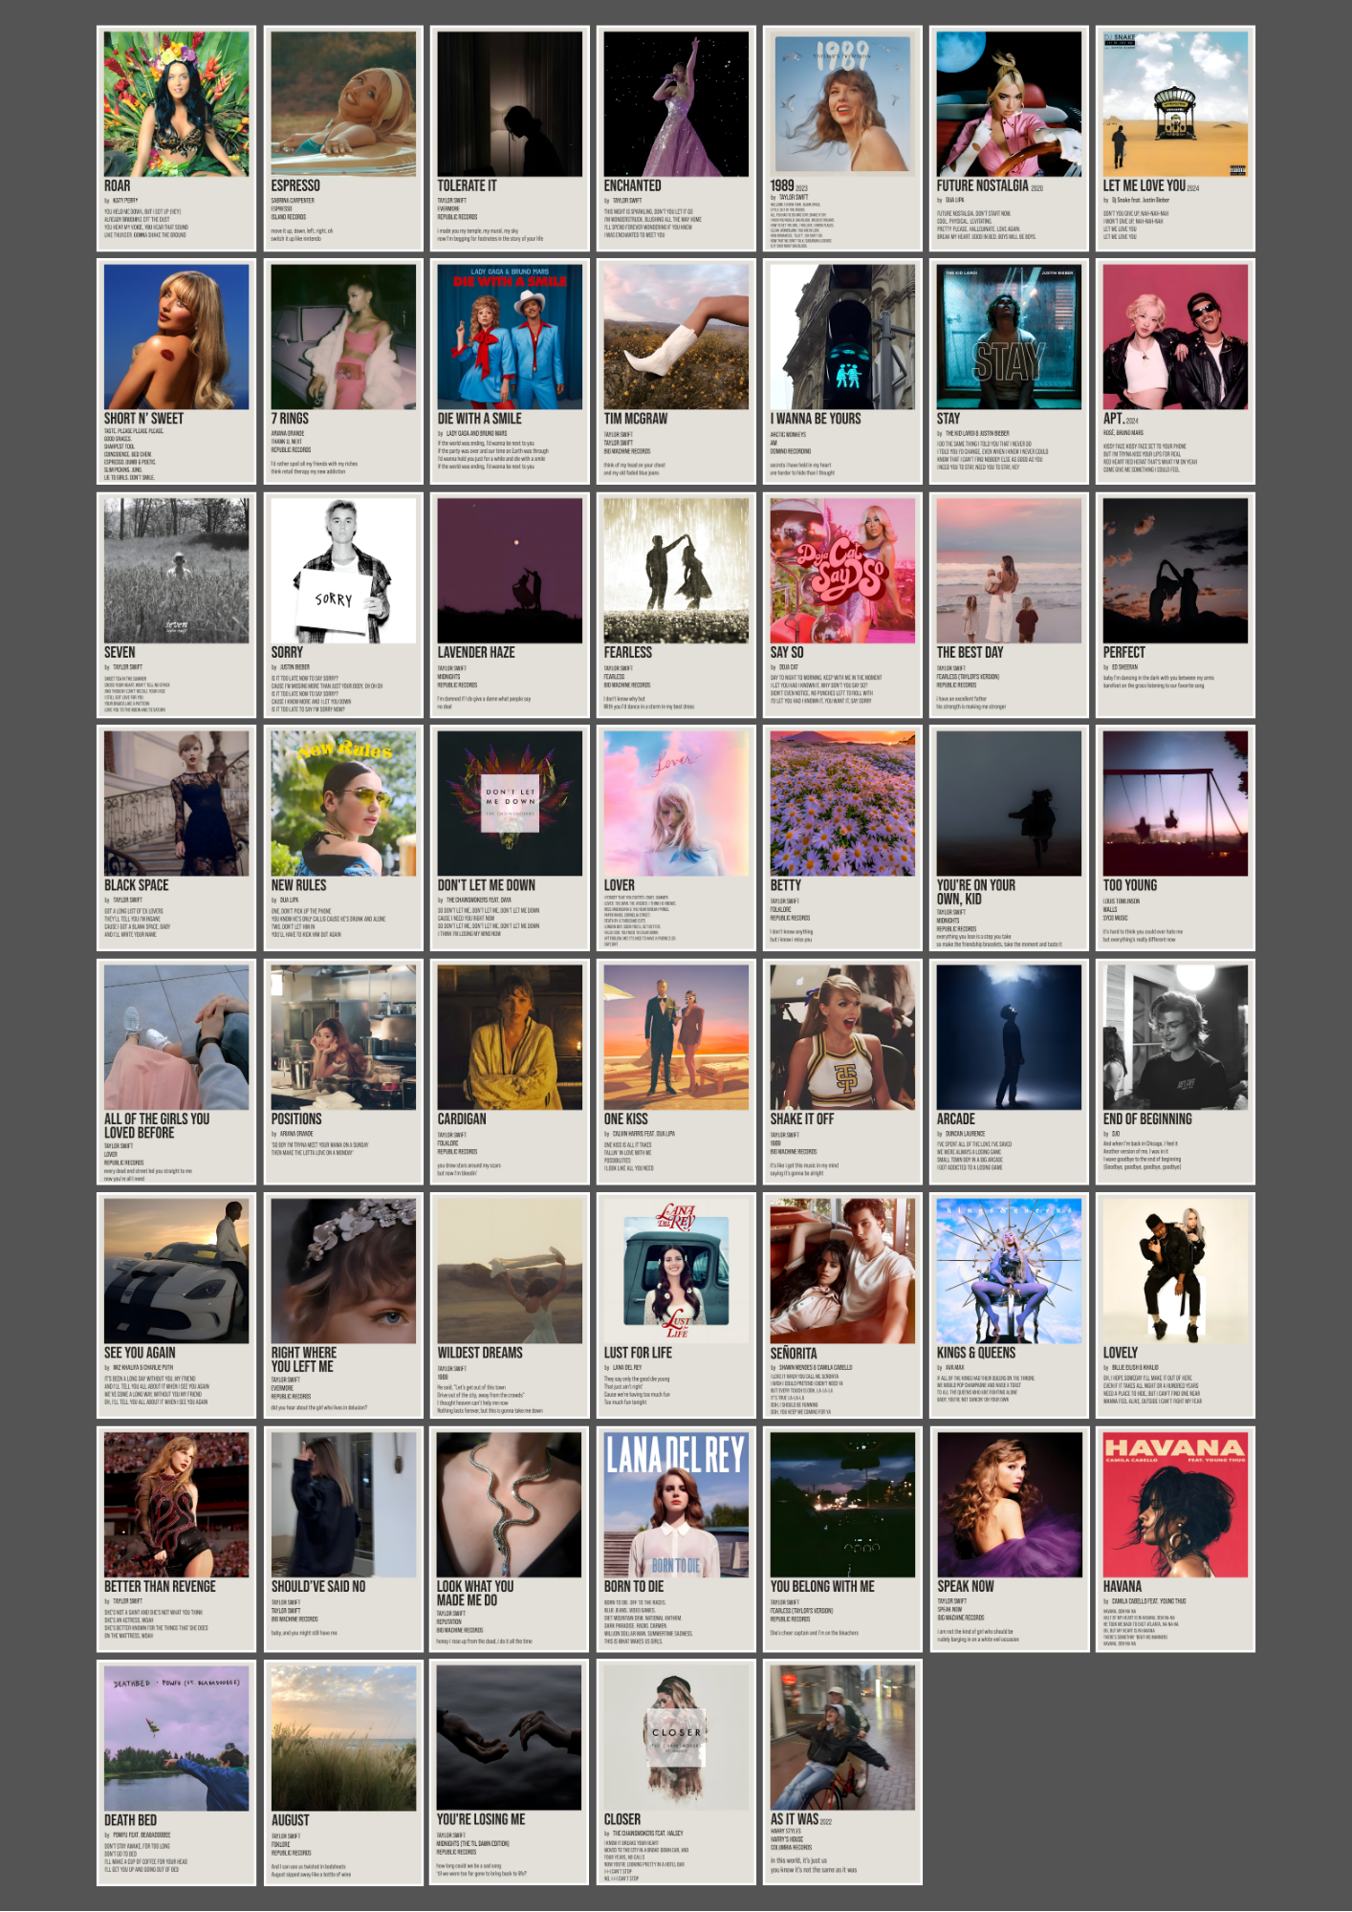Select the LAVENDER HAZE poster
Screen dimensions: 1352x1912
click(x=510, y=605)
